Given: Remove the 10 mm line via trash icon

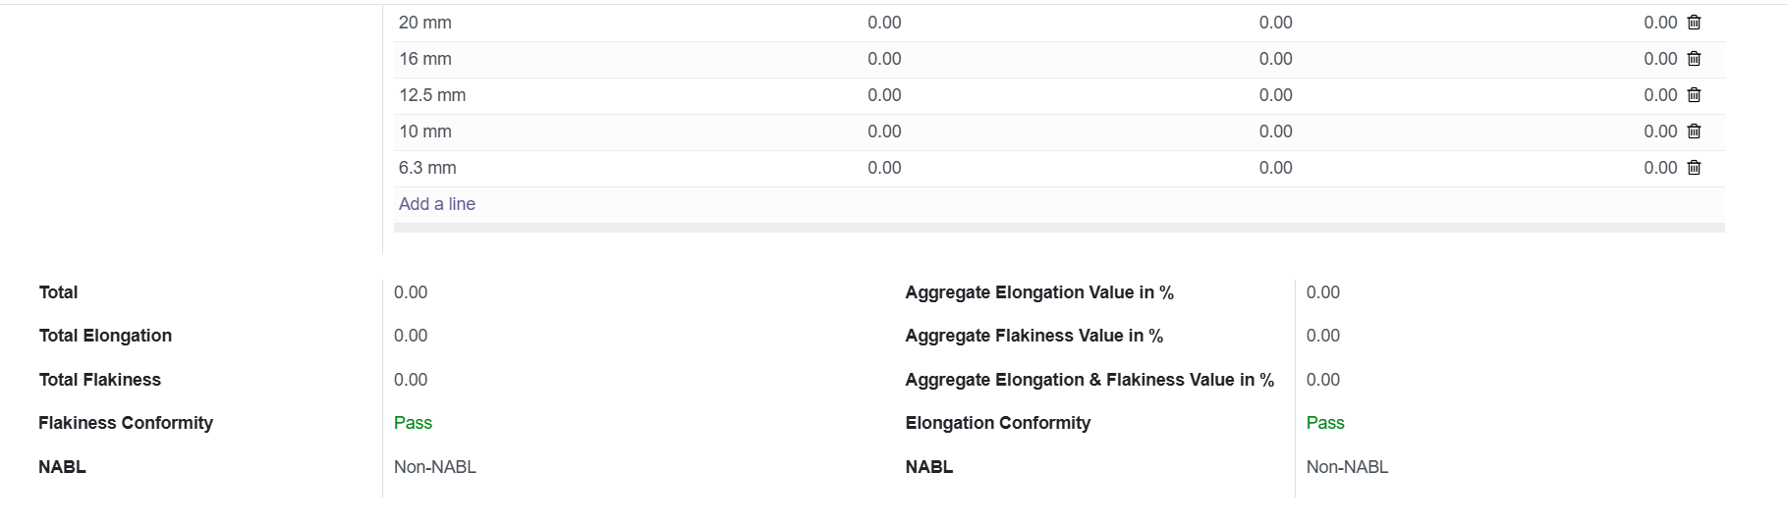Looking at the screenshot, I should click(x=1694, y=131).
